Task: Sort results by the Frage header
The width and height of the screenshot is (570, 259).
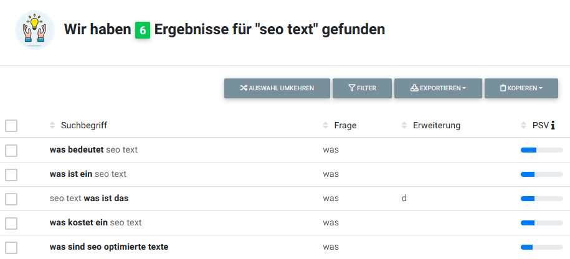Action: (x=345, y=126)
